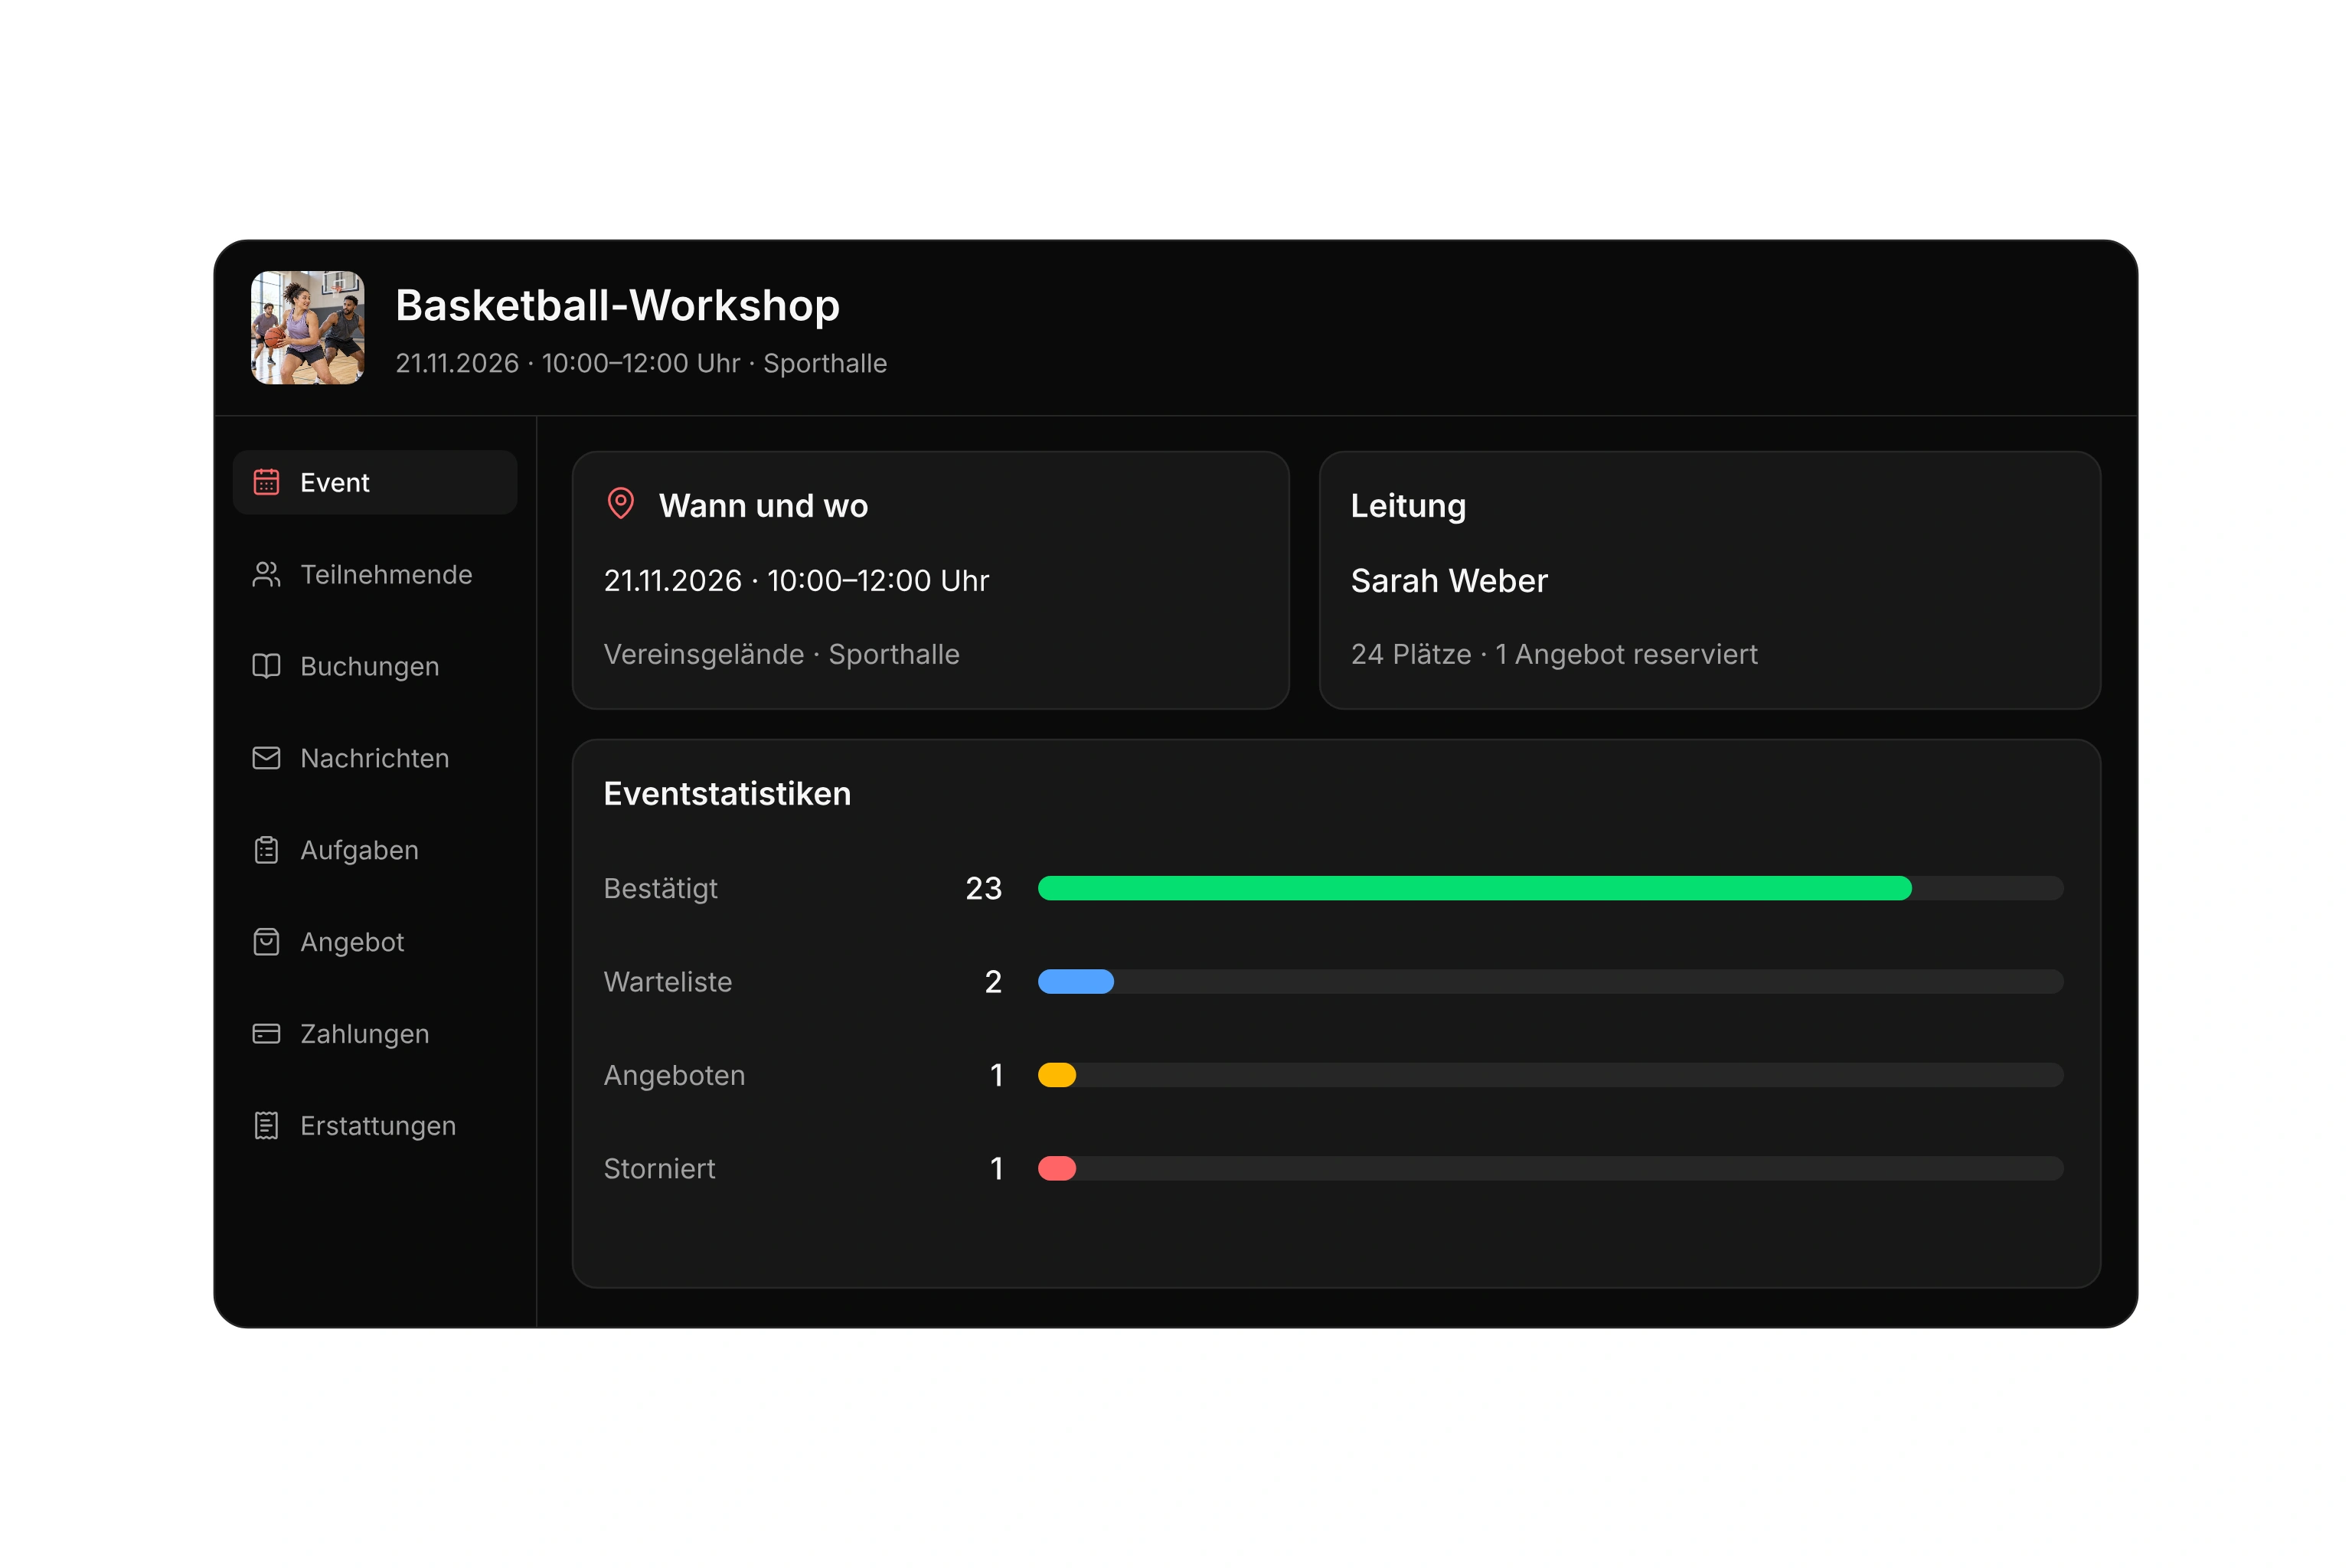Click the calendar icon next to Event
This screenshot has height=1568, width=2352.
point(266,482)
